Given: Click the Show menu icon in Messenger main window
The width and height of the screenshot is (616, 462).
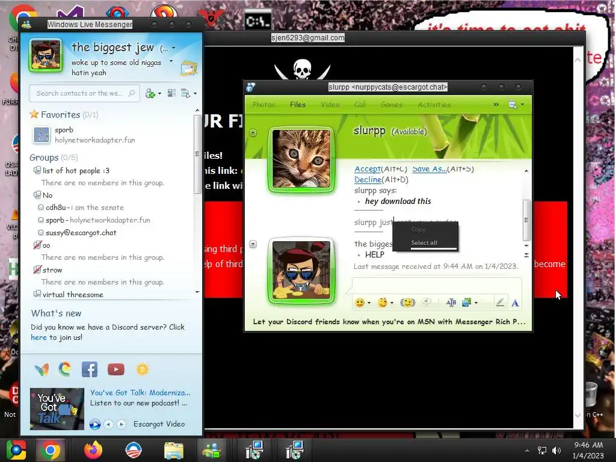Looking at the screenshot, I should (185, 93).
